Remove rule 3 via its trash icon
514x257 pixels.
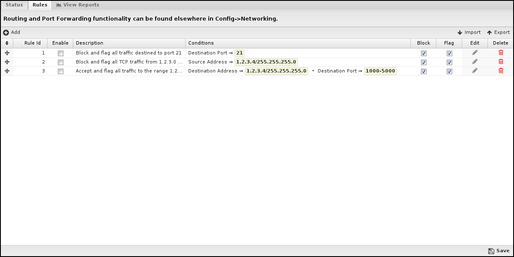(501, 71)
